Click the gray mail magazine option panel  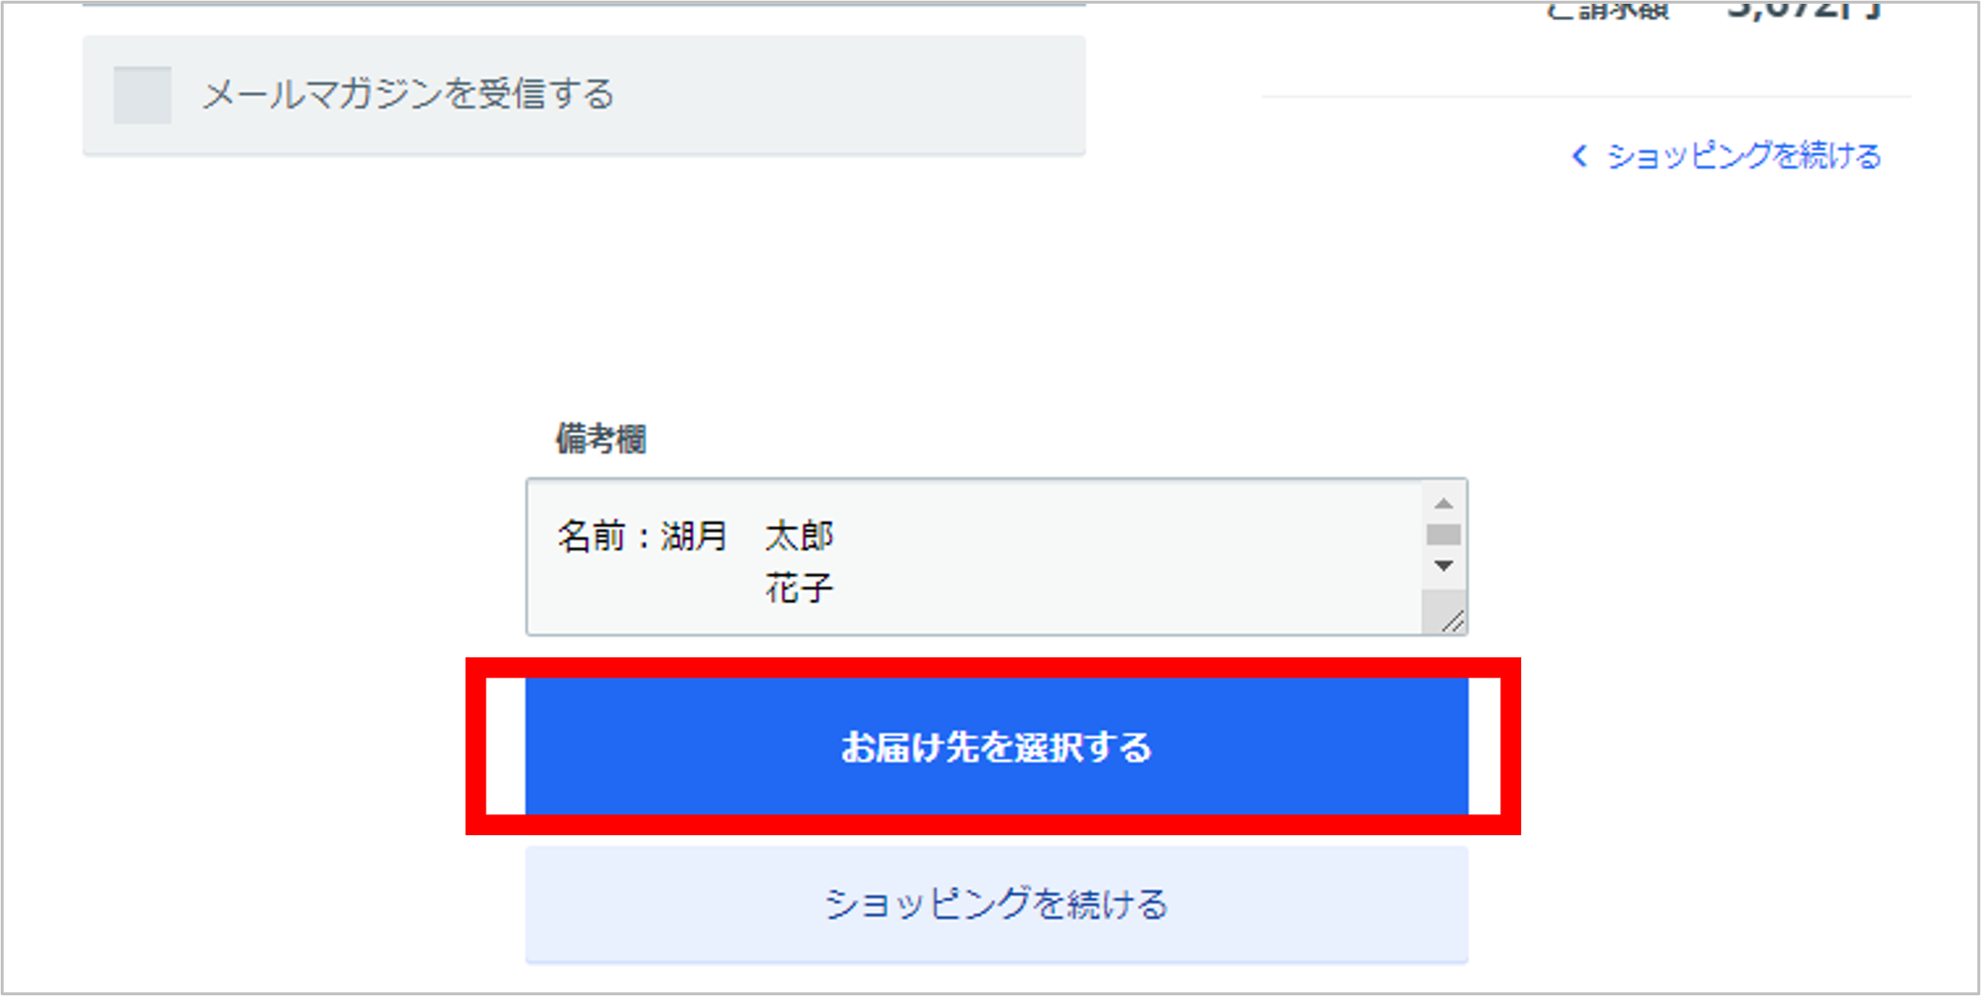pos(584,95)
